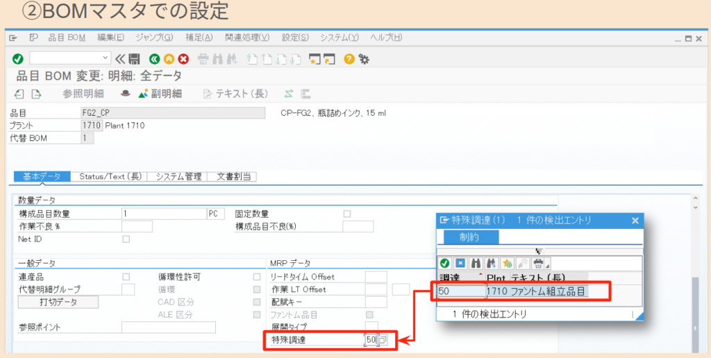The height and width of the screenshot is (358, 711).
Task: Open the ジャンプ(G) menu
Action: coord(155,37)
